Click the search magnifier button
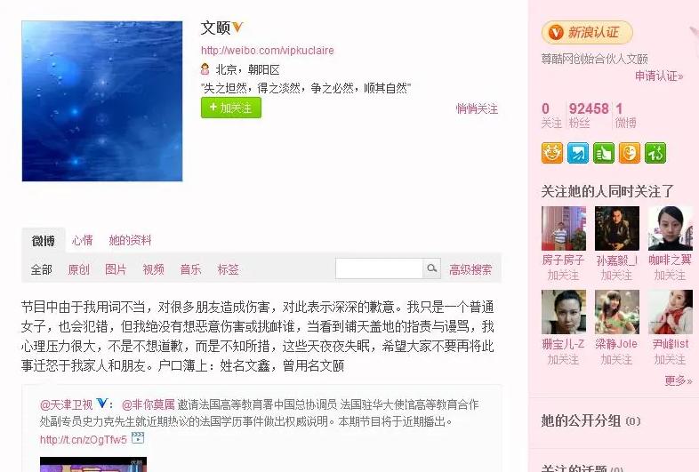 click(x=431, y=268)
